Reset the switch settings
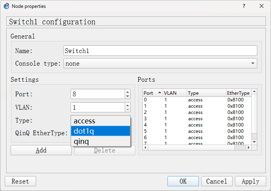The image size is (271, 191). tap(20, 181)
